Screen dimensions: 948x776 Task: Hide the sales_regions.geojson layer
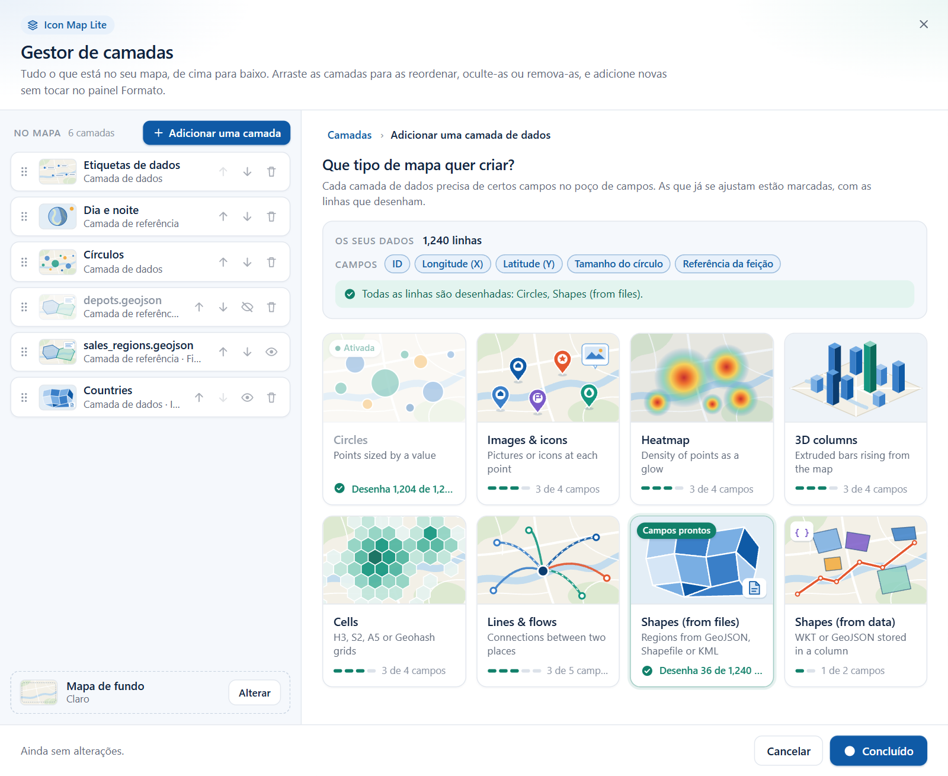[x=271, y=352]
